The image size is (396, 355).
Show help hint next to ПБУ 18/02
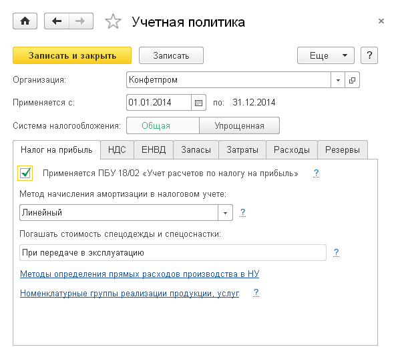[316, 173]
